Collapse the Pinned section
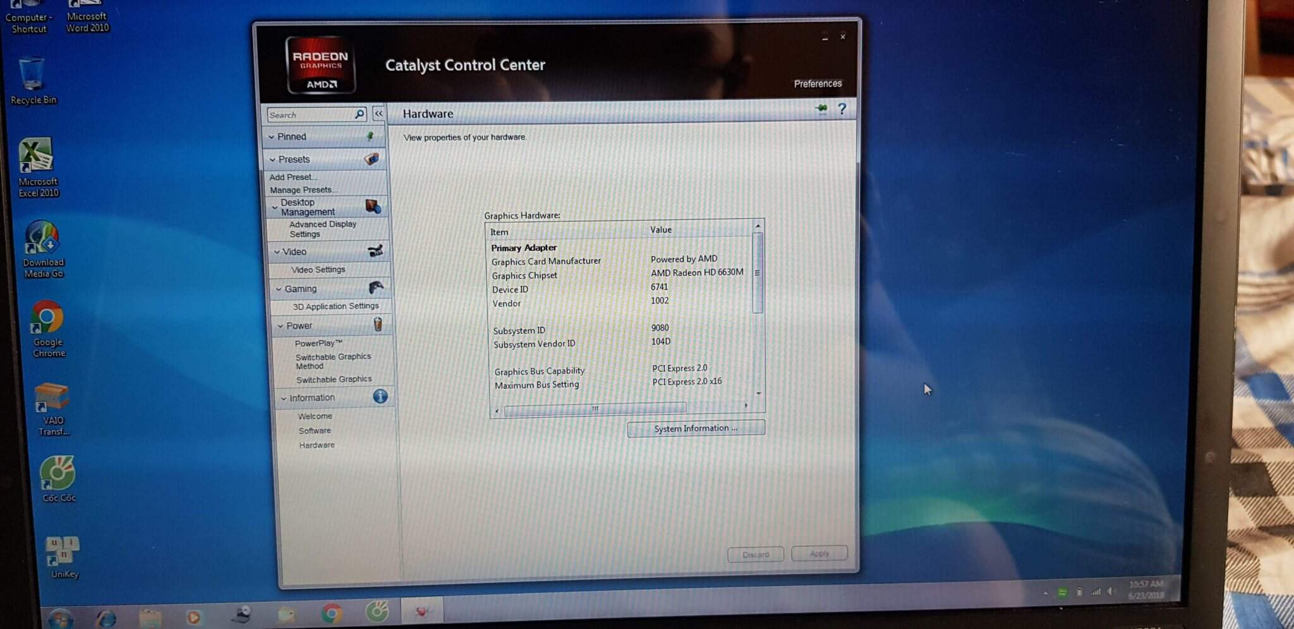 tap(272, 137)
